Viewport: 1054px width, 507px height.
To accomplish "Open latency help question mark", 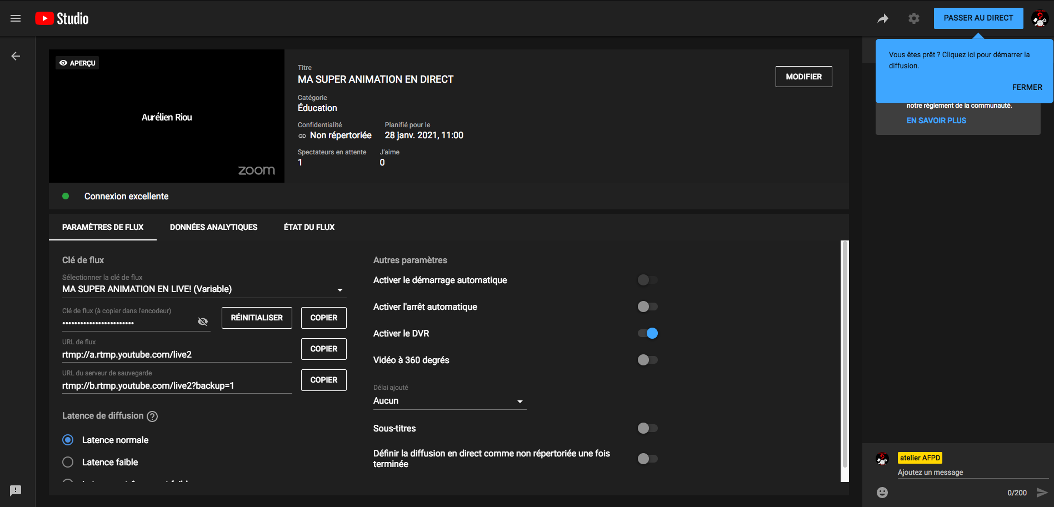I will pos(152,416).
